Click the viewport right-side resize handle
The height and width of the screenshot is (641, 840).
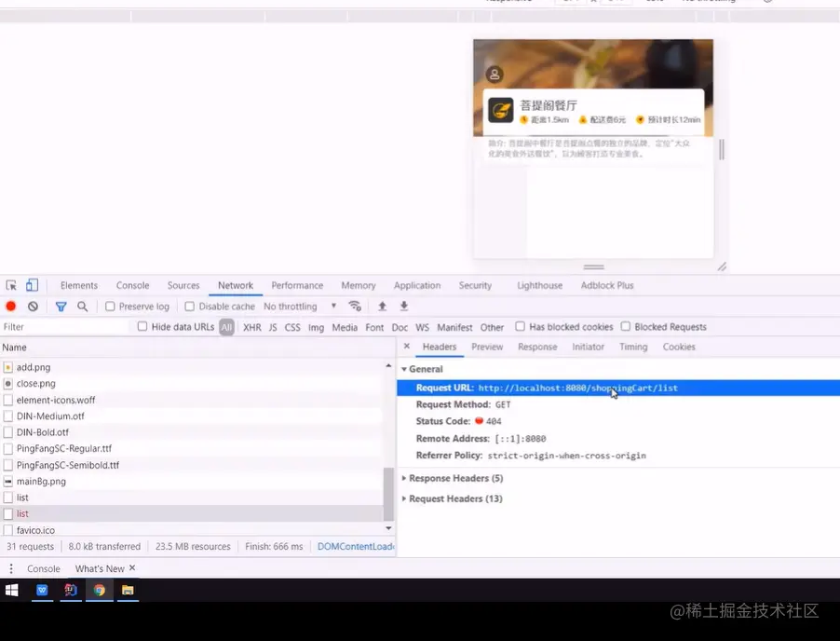(x=722, y=149)
